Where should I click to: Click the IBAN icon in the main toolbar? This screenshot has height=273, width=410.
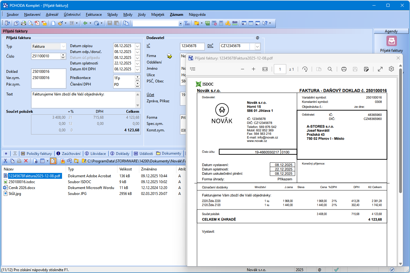click(x=235, y=23)
